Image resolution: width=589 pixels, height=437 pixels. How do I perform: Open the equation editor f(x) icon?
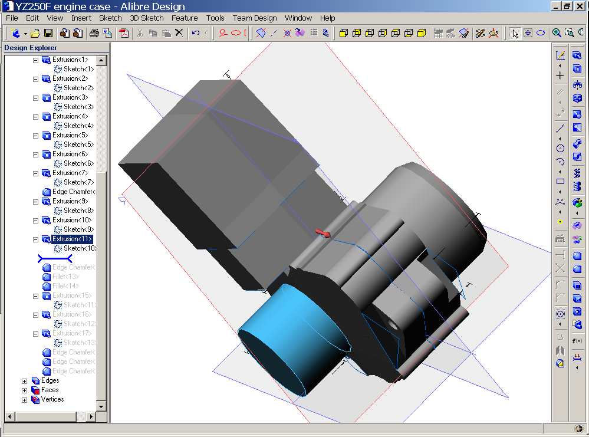click(577, 341)
